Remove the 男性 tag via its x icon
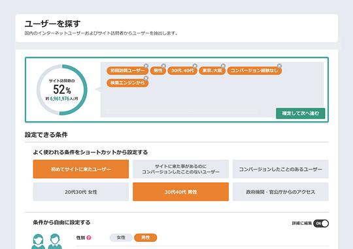The width and height of the screenshot is (353, 249). [163, 66]
